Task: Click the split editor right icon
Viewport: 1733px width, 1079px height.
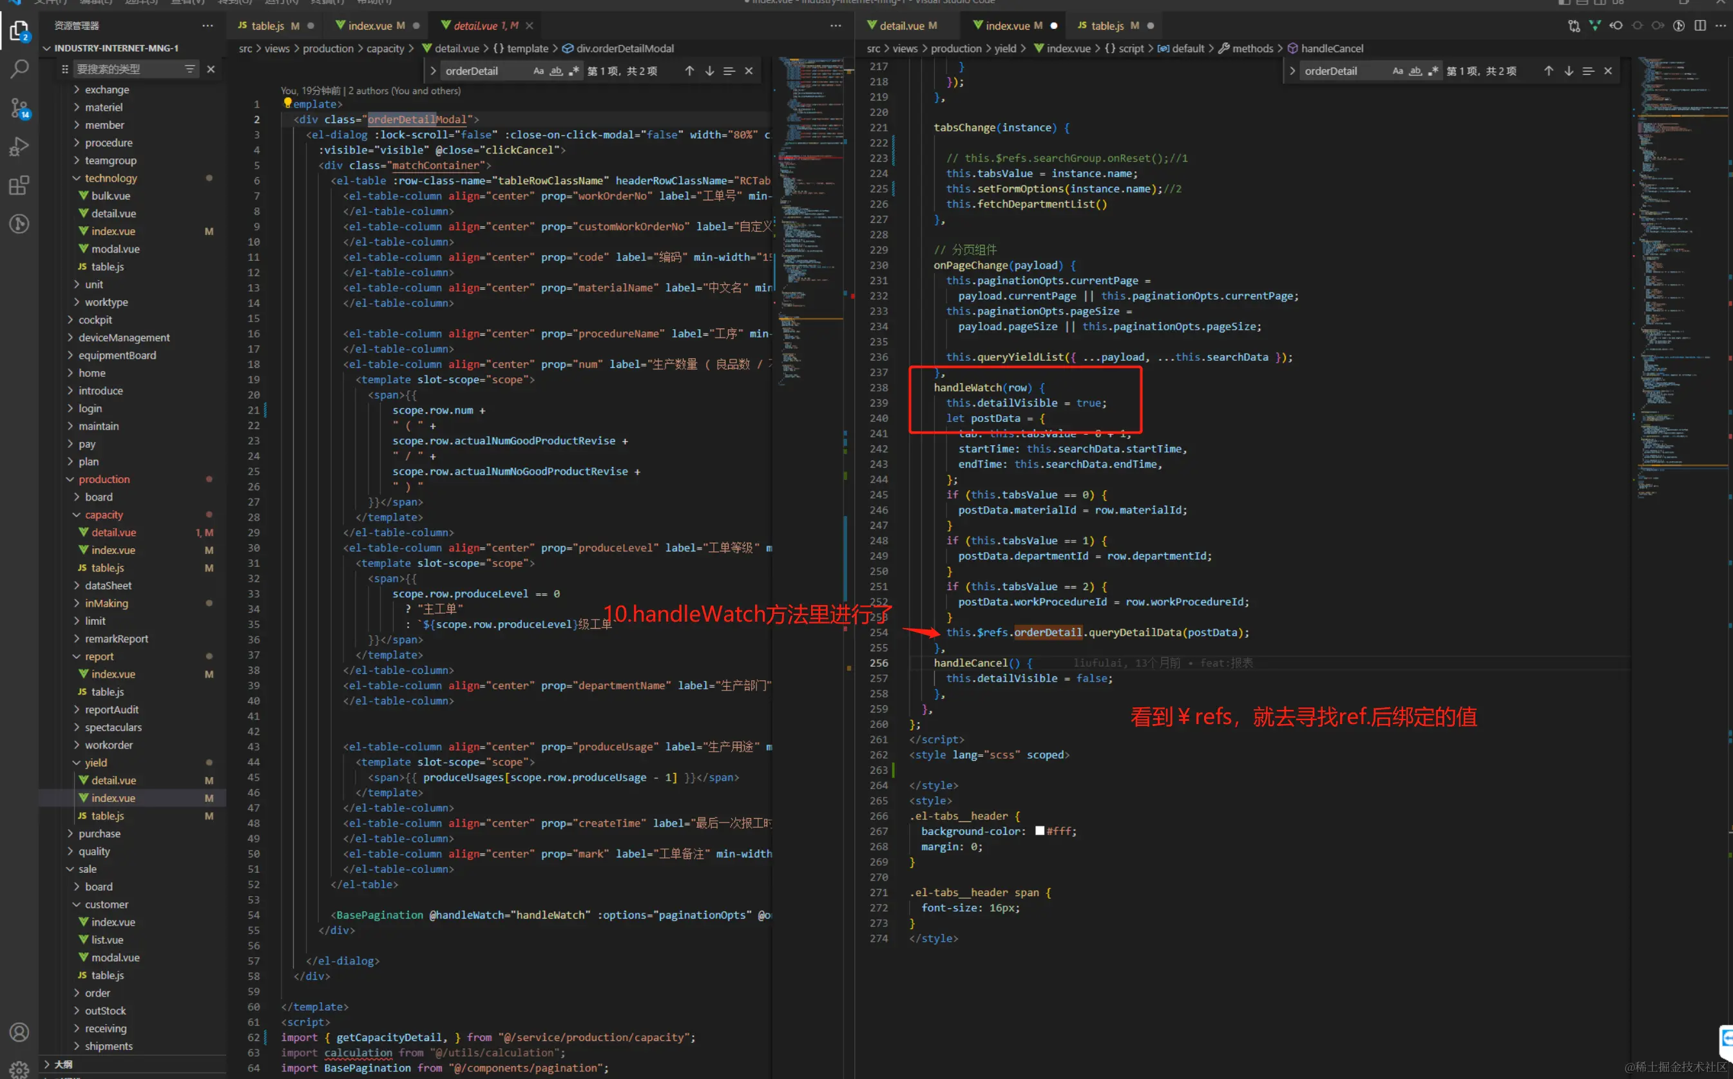Action: 1700,26
